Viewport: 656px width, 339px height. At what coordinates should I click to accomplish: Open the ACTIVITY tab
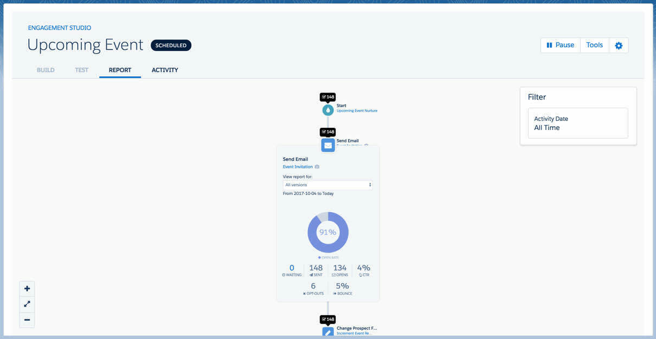click(165, 70)
